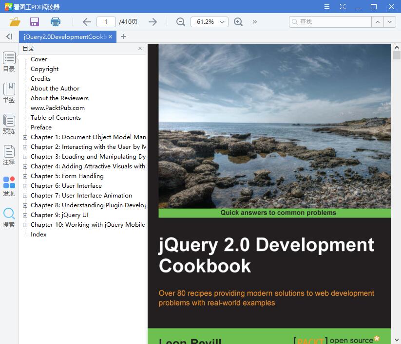Zoom in using the plus magnifier
The image size is (401, 344).
click(238, 21)
